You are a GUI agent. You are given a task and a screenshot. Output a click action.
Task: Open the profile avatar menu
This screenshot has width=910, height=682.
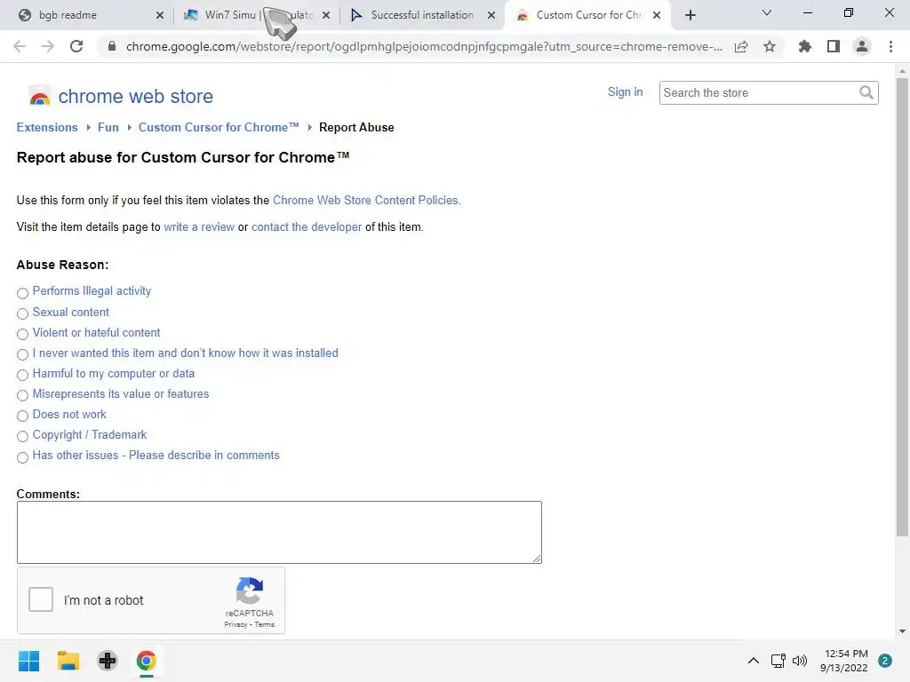click(862, 46)
